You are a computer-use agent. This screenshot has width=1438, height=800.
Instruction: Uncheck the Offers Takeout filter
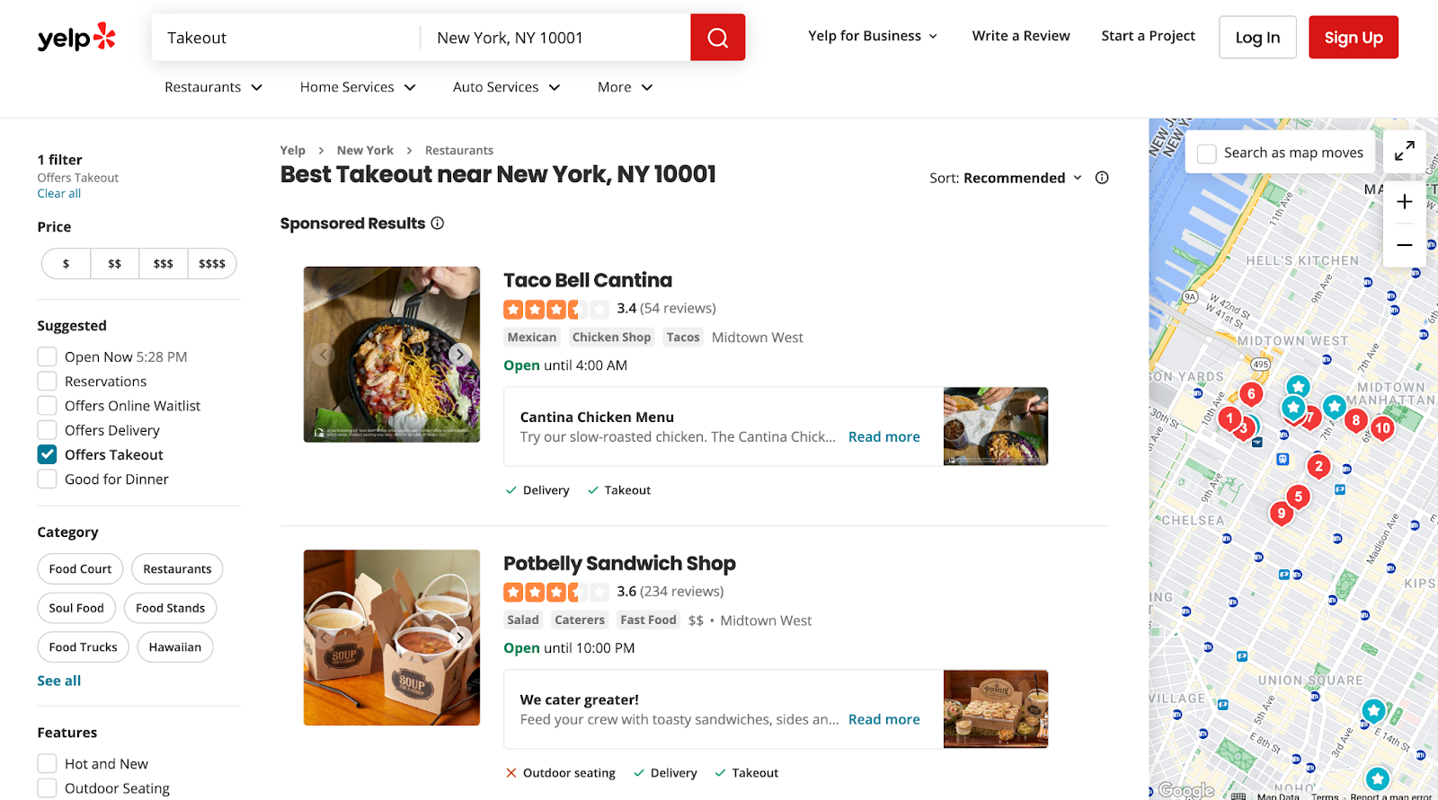pos(47,454)
